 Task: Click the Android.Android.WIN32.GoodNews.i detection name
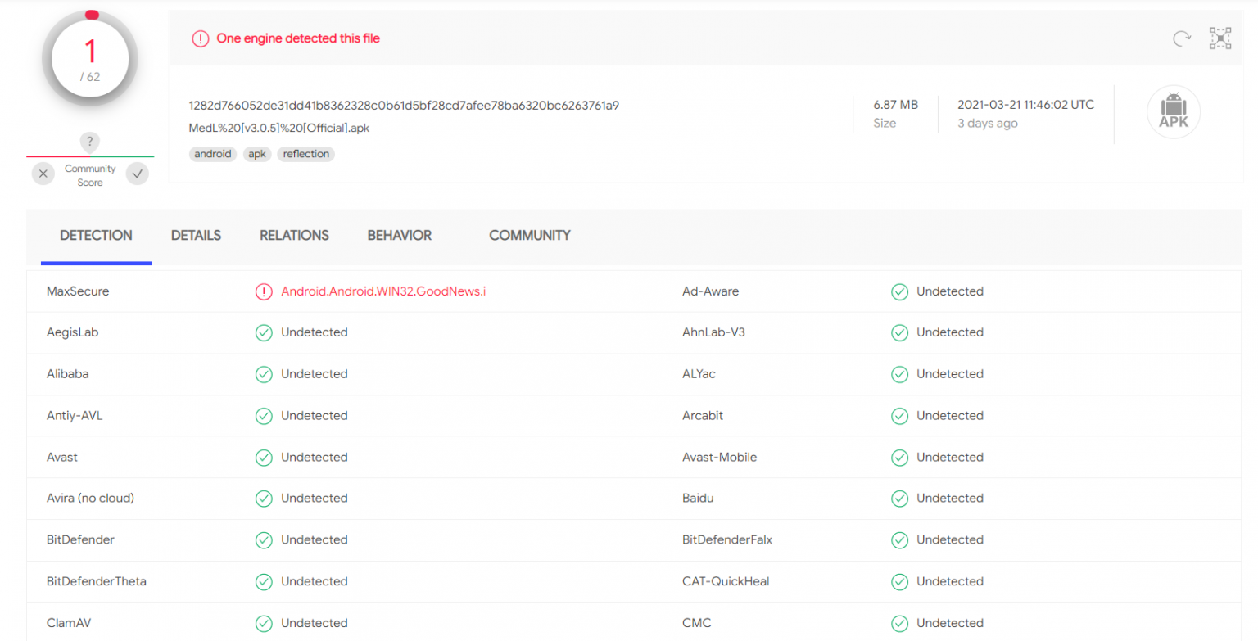(x=383, y=291)
